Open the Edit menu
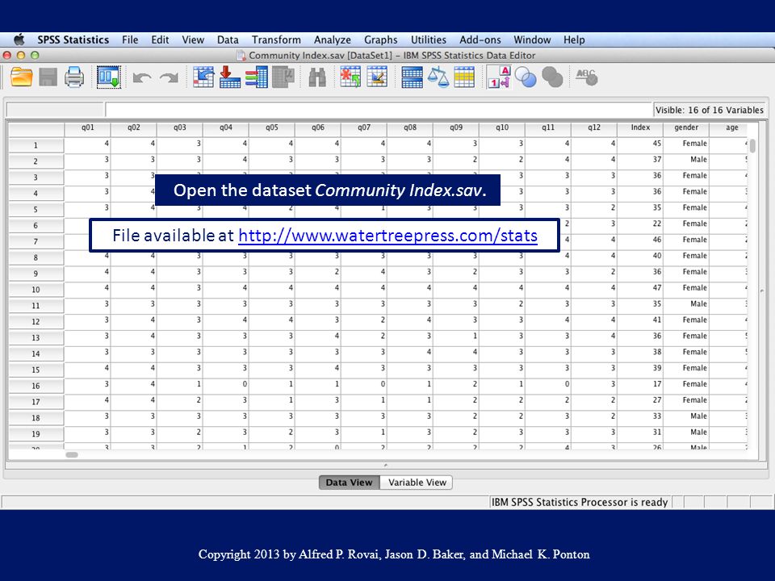 tap(160, 40)
